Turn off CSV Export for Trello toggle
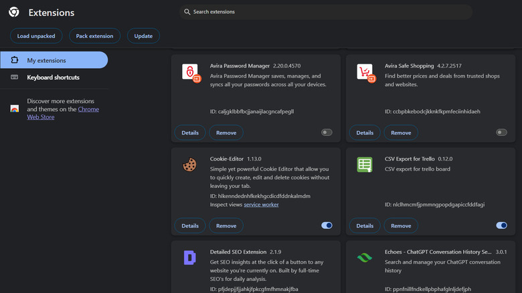Screen dimensions: 522x293 point(501,225)
